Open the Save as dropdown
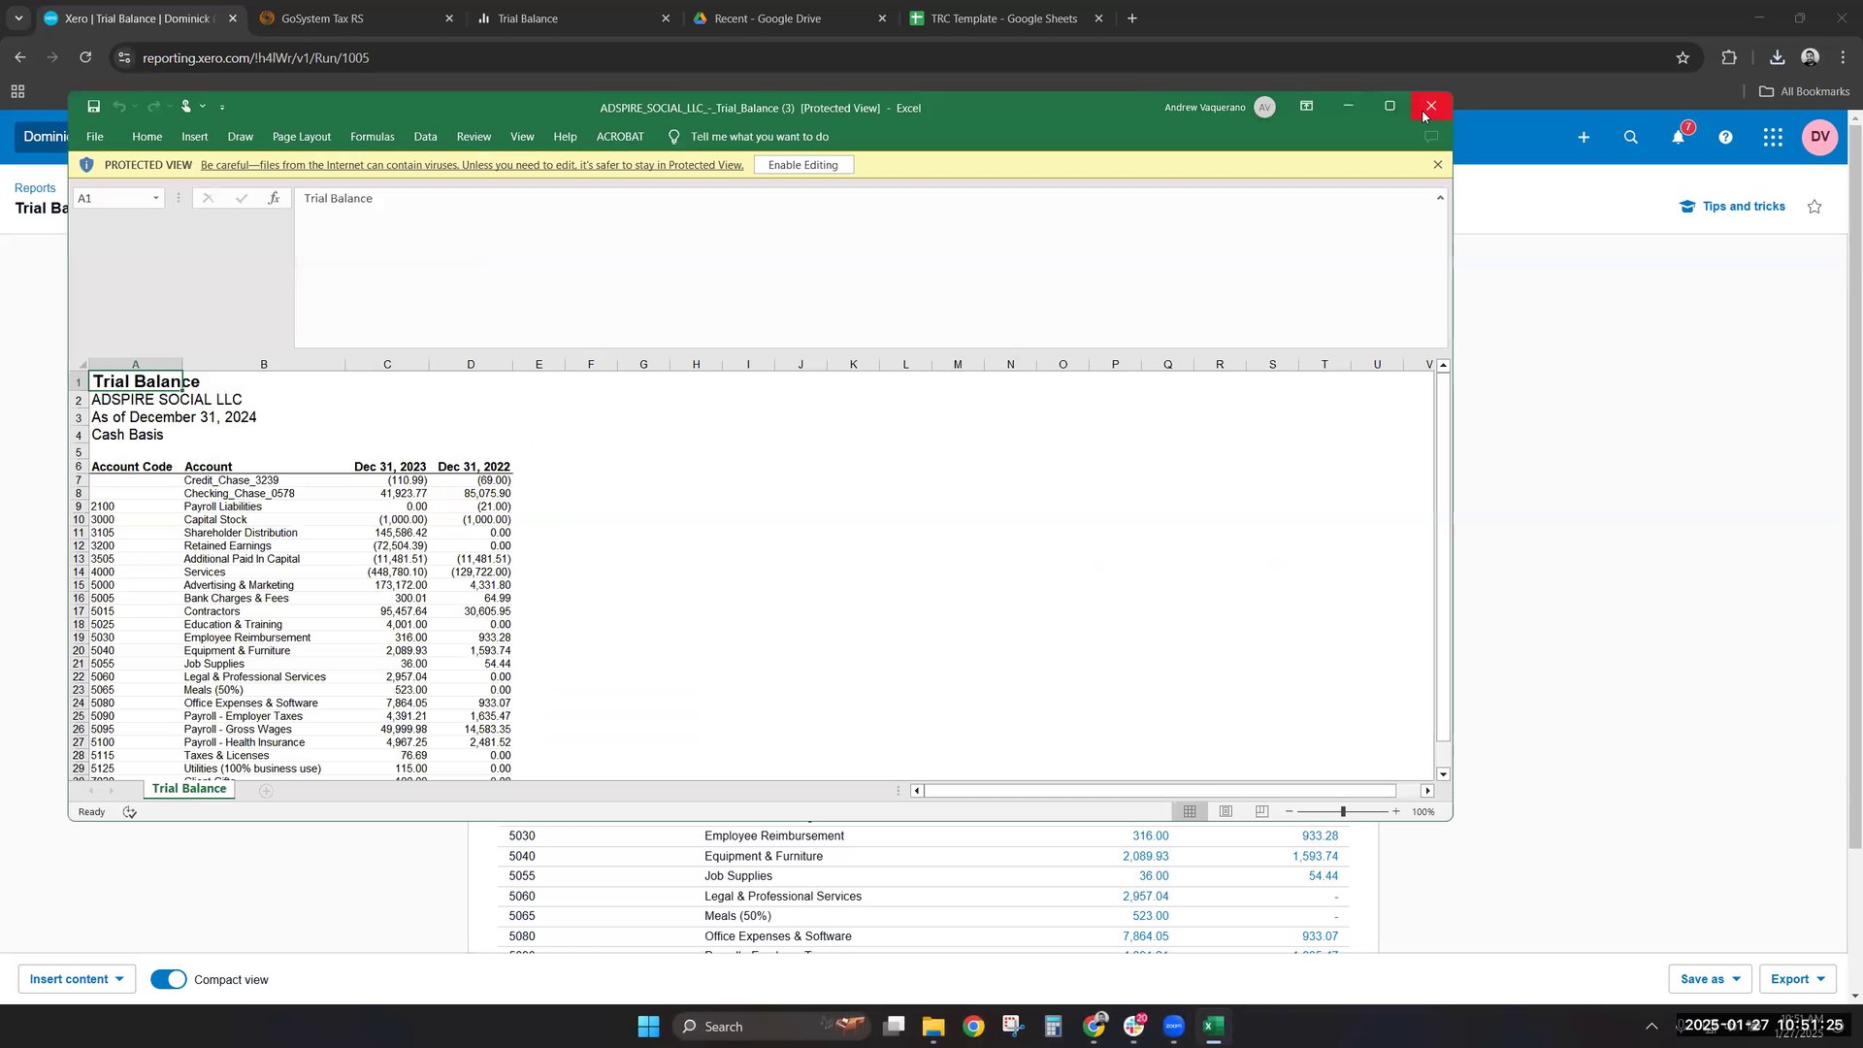The height and width of the screenshot is (1048, 1863). coord(1710,979)
